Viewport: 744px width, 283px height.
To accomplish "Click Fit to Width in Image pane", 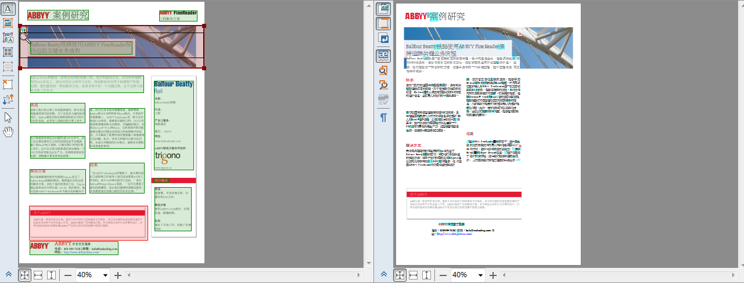I will 38,275.
